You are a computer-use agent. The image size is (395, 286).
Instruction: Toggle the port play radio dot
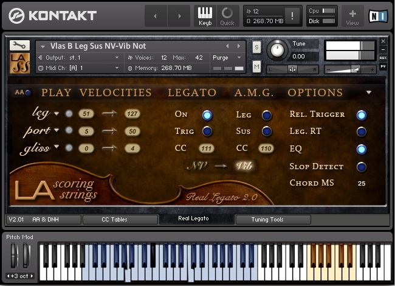pos(69,130)
